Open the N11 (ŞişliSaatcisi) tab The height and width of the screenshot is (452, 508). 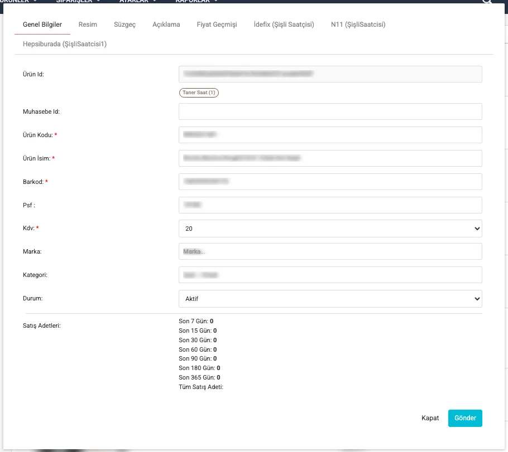358,25
